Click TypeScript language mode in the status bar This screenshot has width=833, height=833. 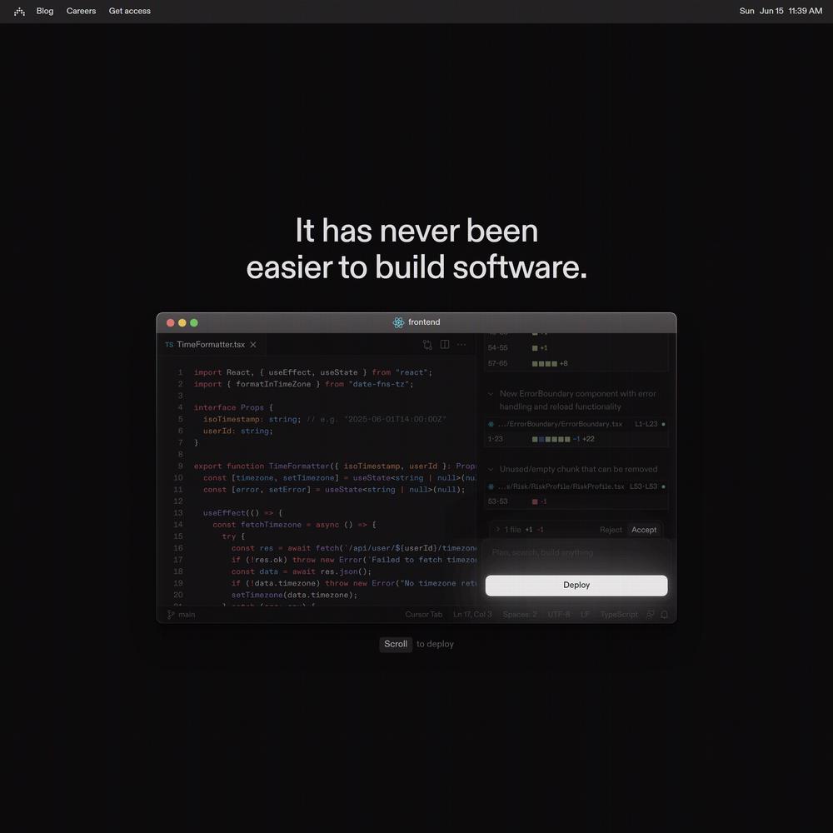(619, 615)
